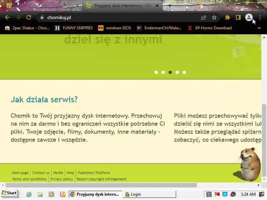Open the Extensions puzzle icon

228,17
